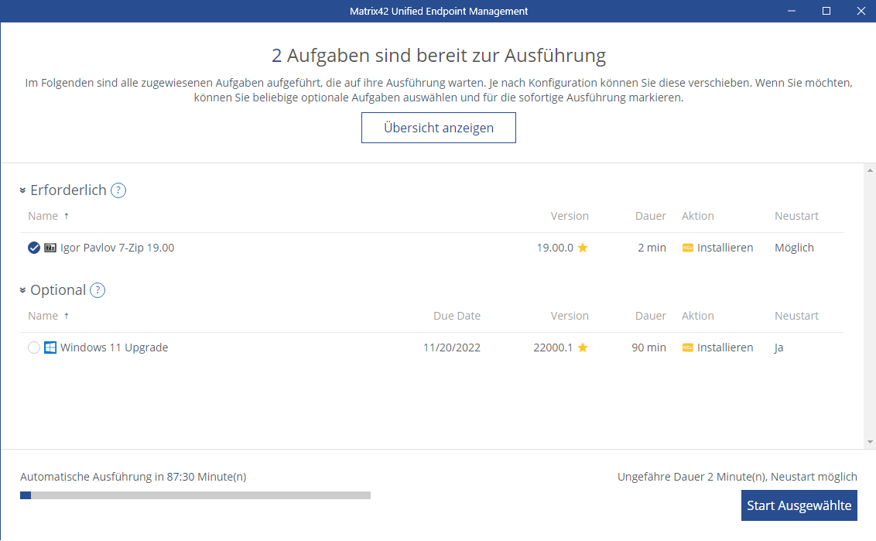The height and width of the screenshot is (541, 876).
Task: Click the due date 11/20/2022
Action: point(451,348)
